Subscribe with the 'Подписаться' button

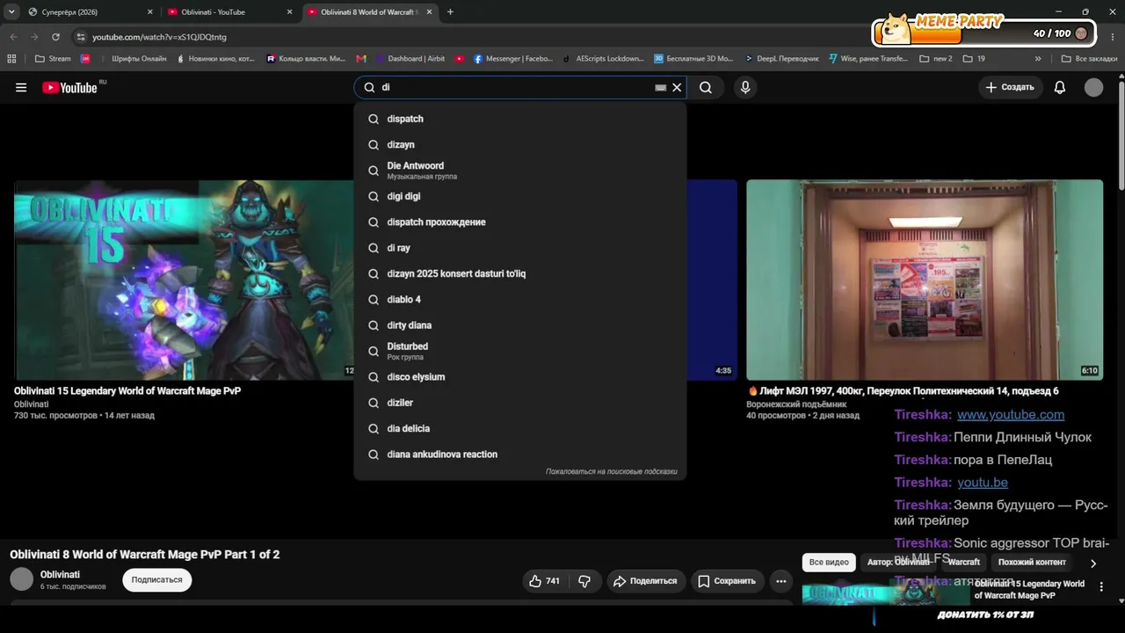click(157, 580)
